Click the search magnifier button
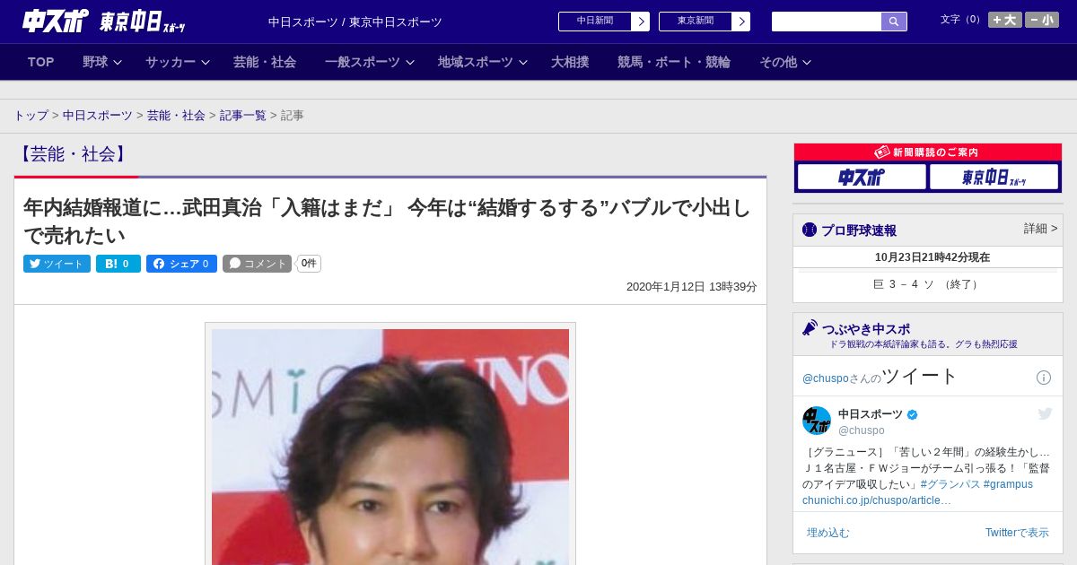 click(x=894, y=22)
